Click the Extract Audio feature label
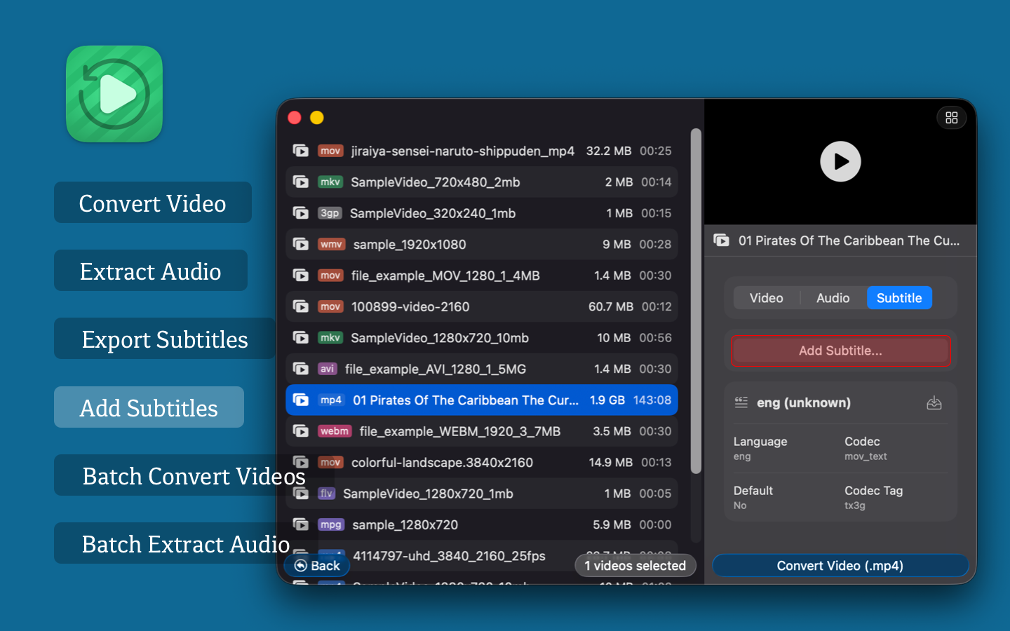 pyautogui.click(x=151, y=271)
